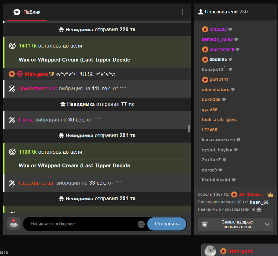Viewport: 278px width, 256px height.
Task: Open the three-dot chat options menu
Action: [x=182, y=12]
